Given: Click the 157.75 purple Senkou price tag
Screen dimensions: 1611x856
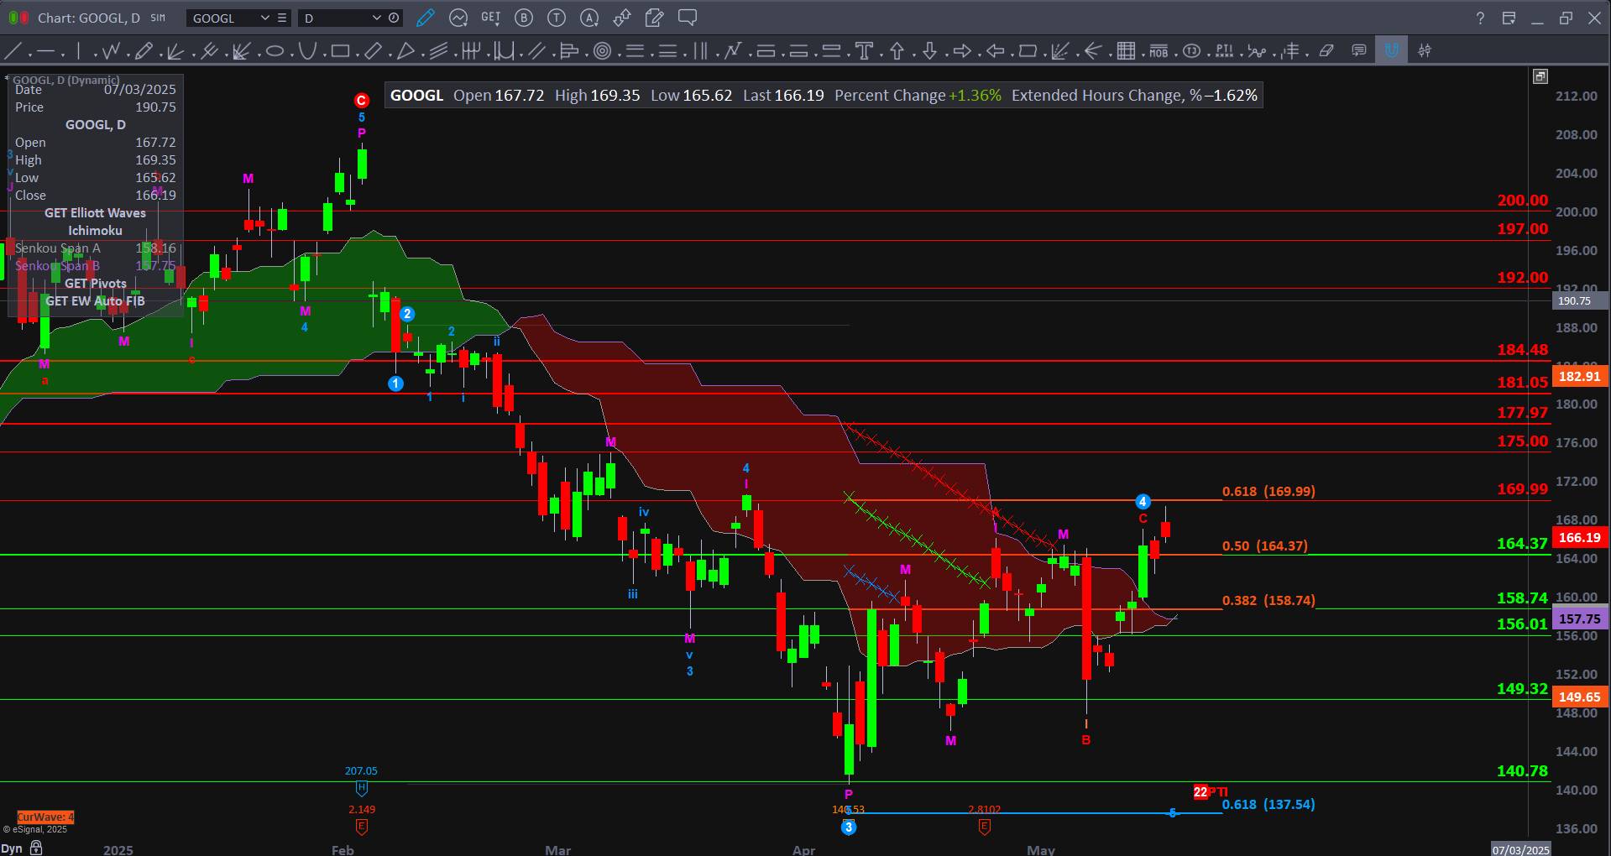Looking at the screenshot, I should (1579, 619).
